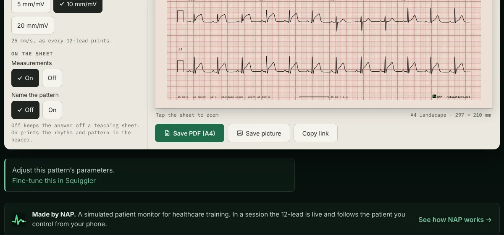Screen dimensions: 504x235
Task: Click the Save picture button
Action: tap(259, 133)
